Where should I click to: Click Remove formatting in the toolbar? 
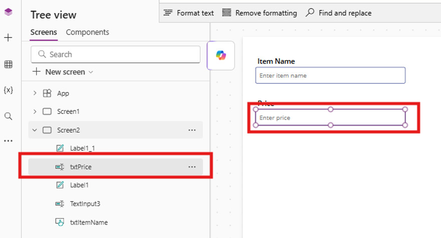259,13
